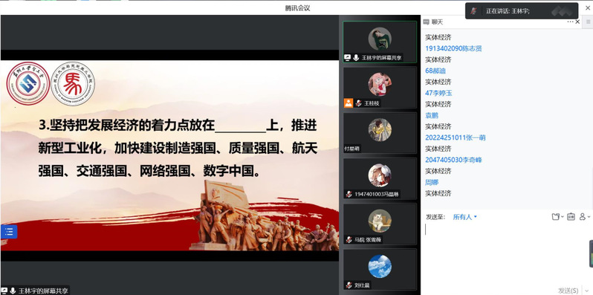
Task: Click the muted mic icon beside 张雪薇
Action: click(x=349, y=240)
